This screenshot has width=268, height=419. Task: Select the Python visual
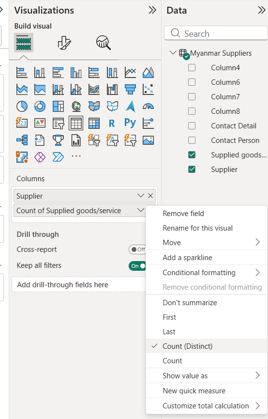(130, 123)
